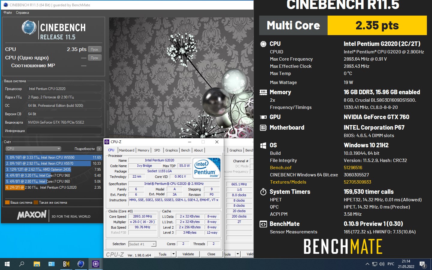432x270 pixels.
Task: Switch to the Graphics tab in front CPU-Z
Action: coord(172,150)
